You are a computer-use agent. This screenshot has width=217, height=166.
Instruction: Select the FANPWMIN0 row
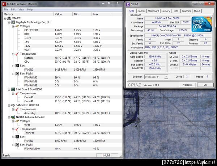click(73, 149)
